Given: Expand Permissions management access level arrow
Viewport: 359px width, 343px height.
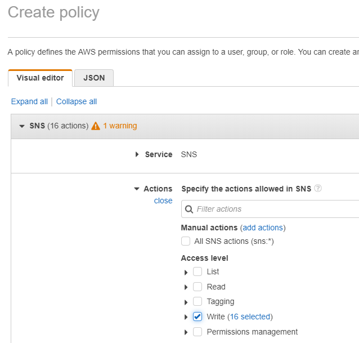Looking at the screenshot, I should (186, 332).
